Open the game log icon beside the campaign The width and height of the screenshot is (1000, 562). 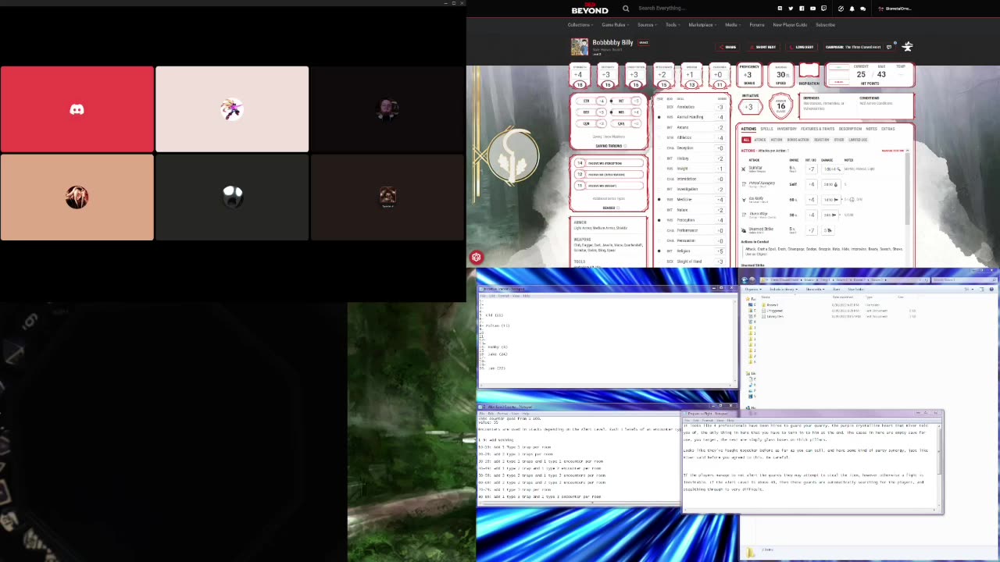pos(889,47)
